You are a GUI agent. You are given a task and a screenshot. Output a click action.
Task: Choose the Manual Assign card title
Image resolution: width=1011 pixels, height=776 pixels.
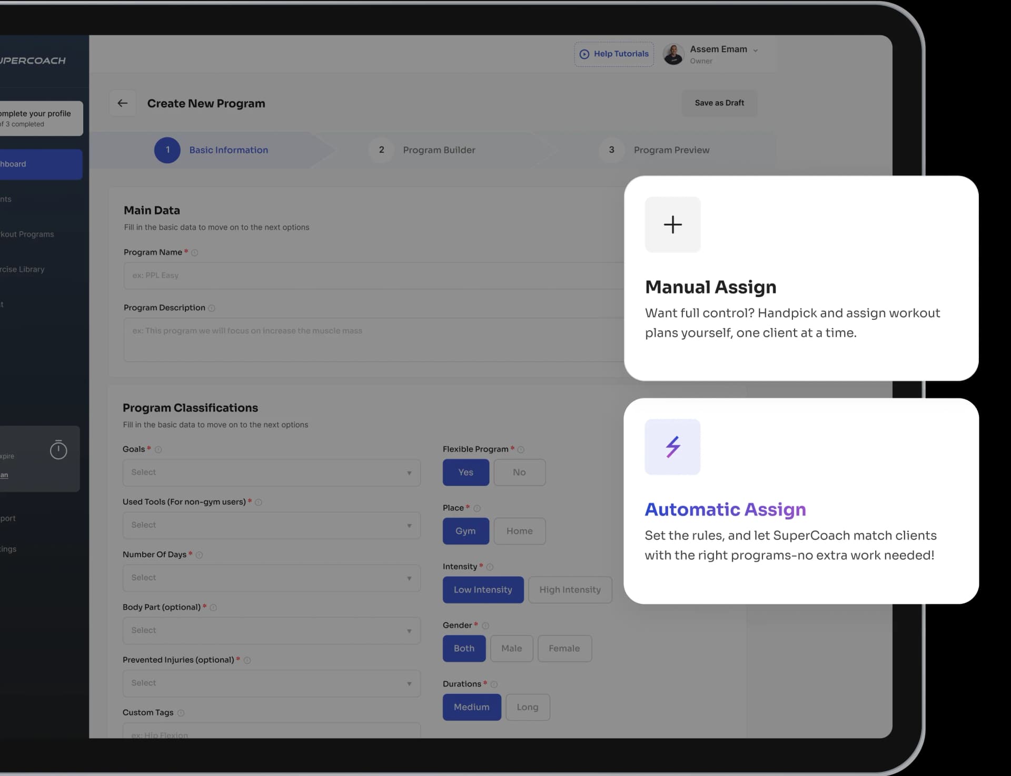711,287
